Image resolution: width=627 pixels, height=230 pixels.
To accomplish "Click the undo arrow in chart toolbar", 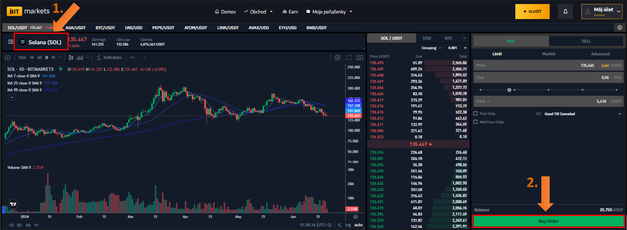I will [133, 57].
